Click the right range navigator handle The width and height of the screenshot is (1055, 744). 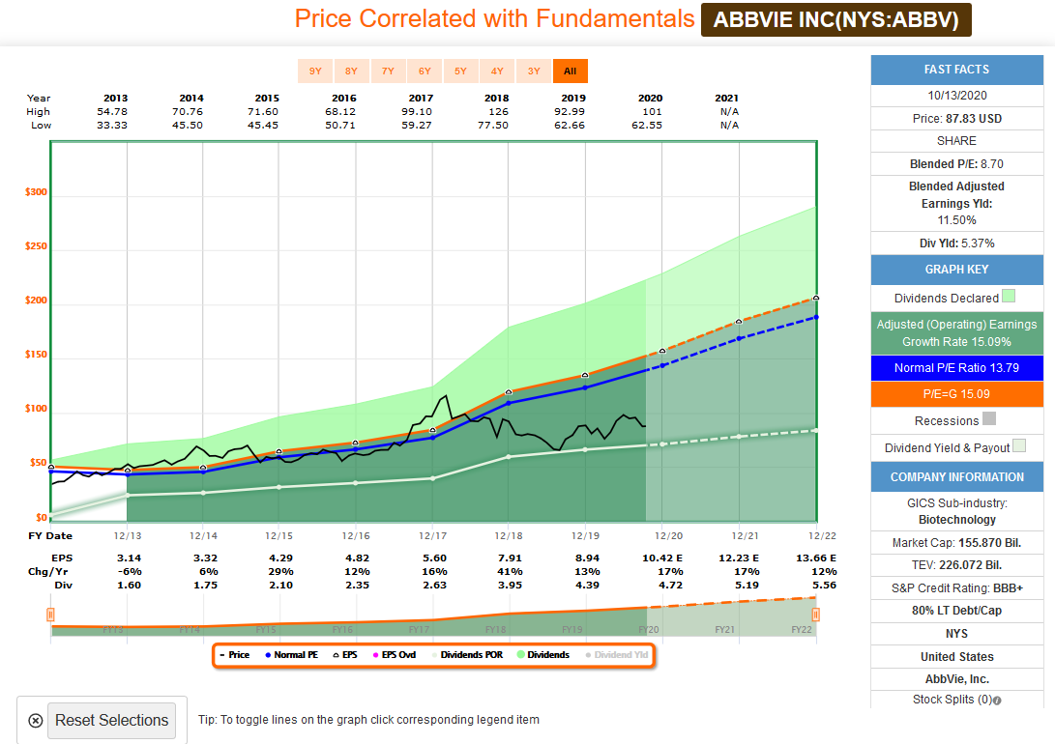click(x=815, y=615)
